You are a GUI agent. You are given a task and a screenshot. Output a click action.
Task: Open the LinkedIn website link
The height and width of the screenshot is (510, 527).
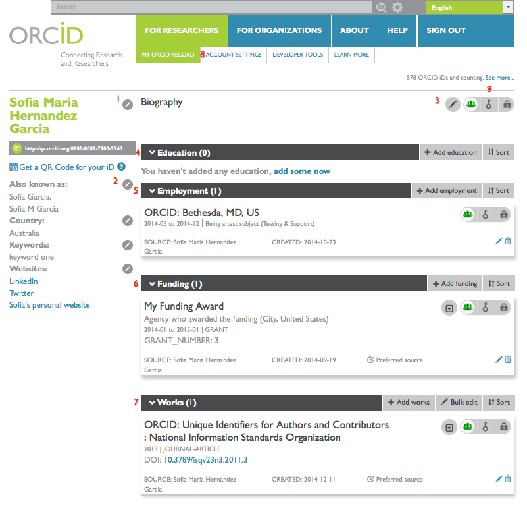coord(24,281)
